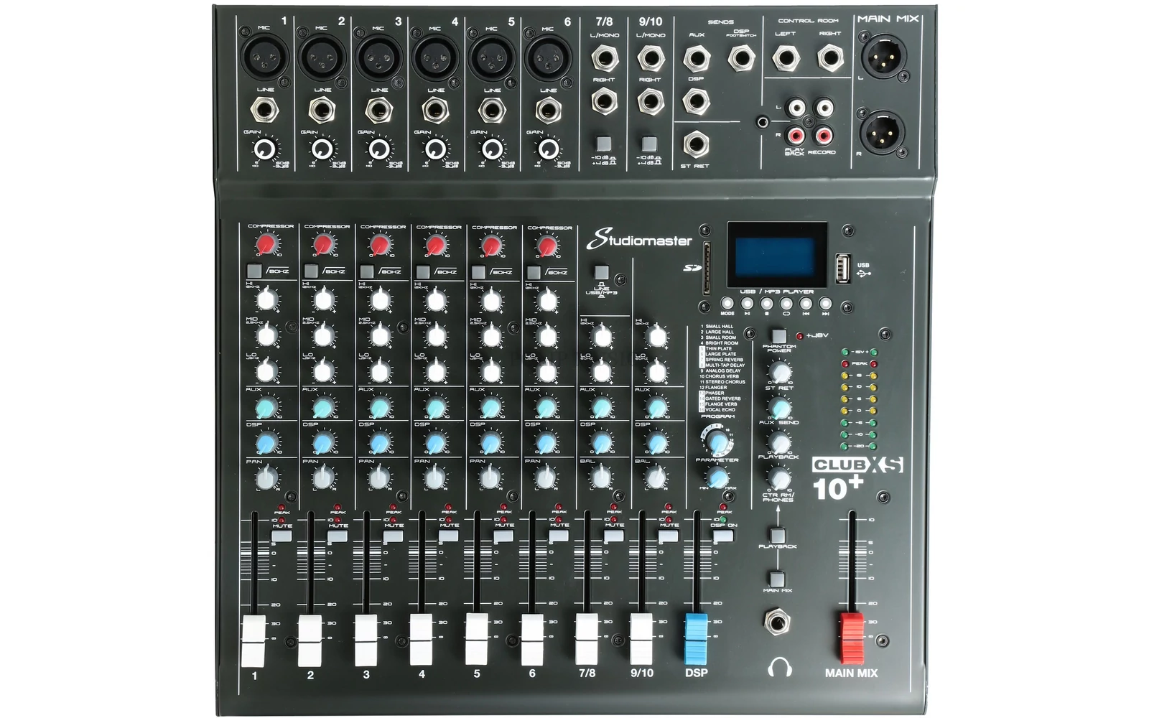Click the MODE button under the LCD
Screen dimensions: 1149x718
(x=727, y=304)
